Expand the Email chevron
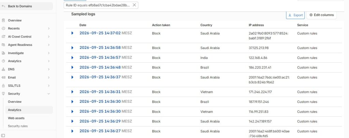Viewport: 349px width, 138px height. tap(48, 77)
